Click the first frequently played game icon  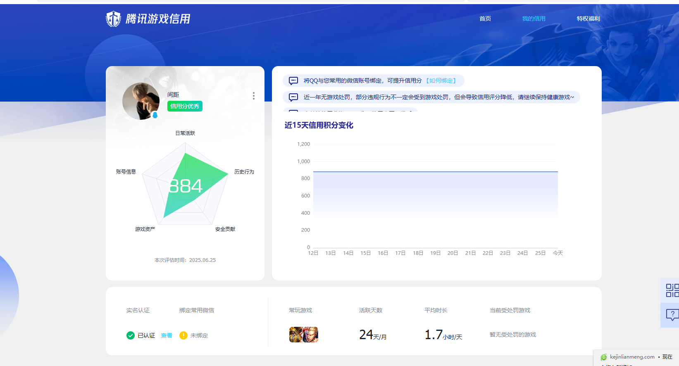[x=296, y=335]
